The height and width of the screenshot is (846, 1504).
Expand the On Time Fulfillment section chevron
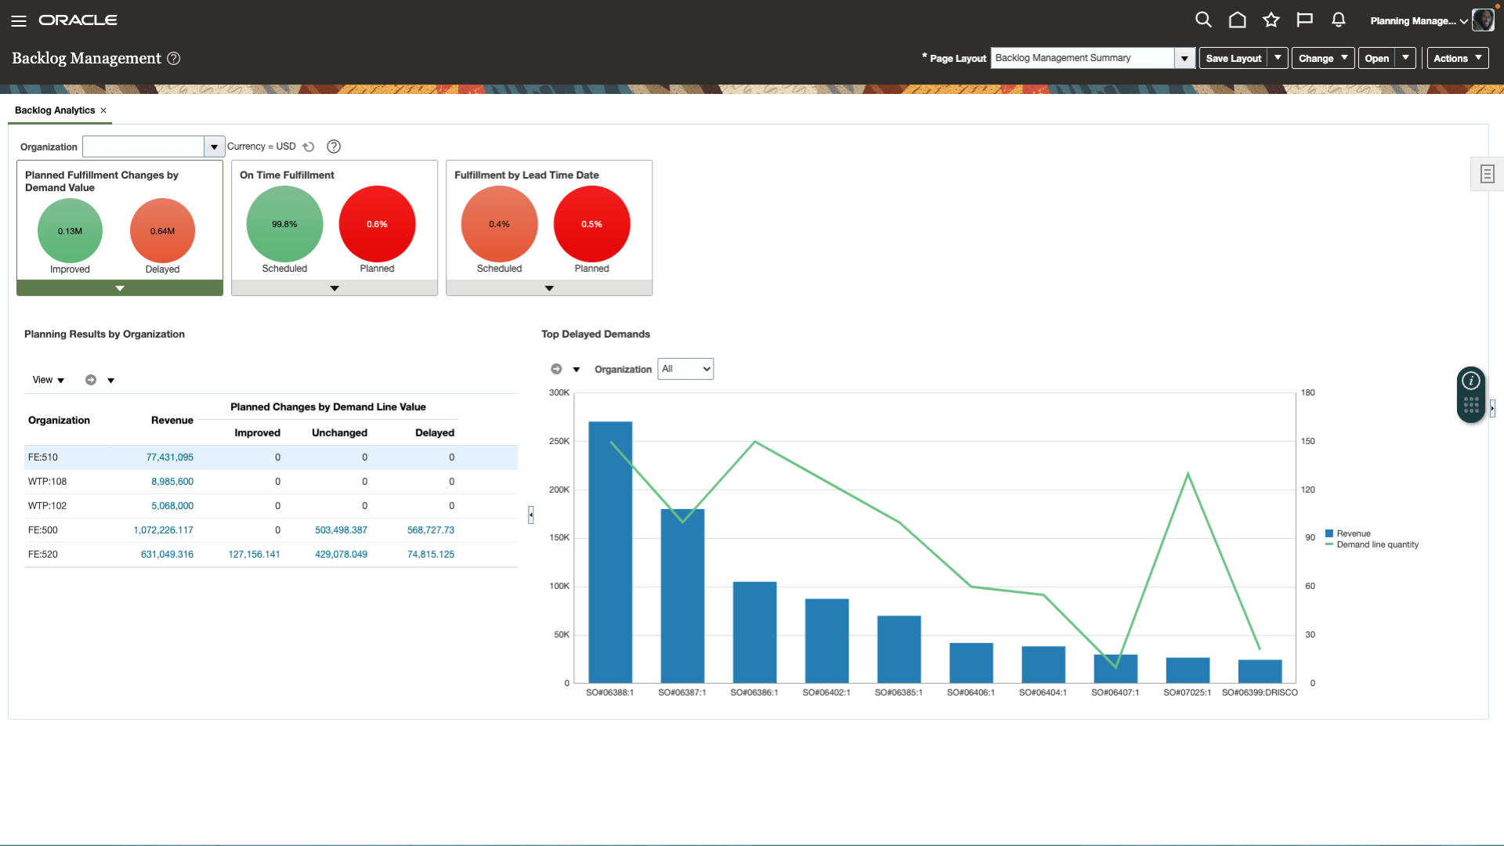point(334,288)
